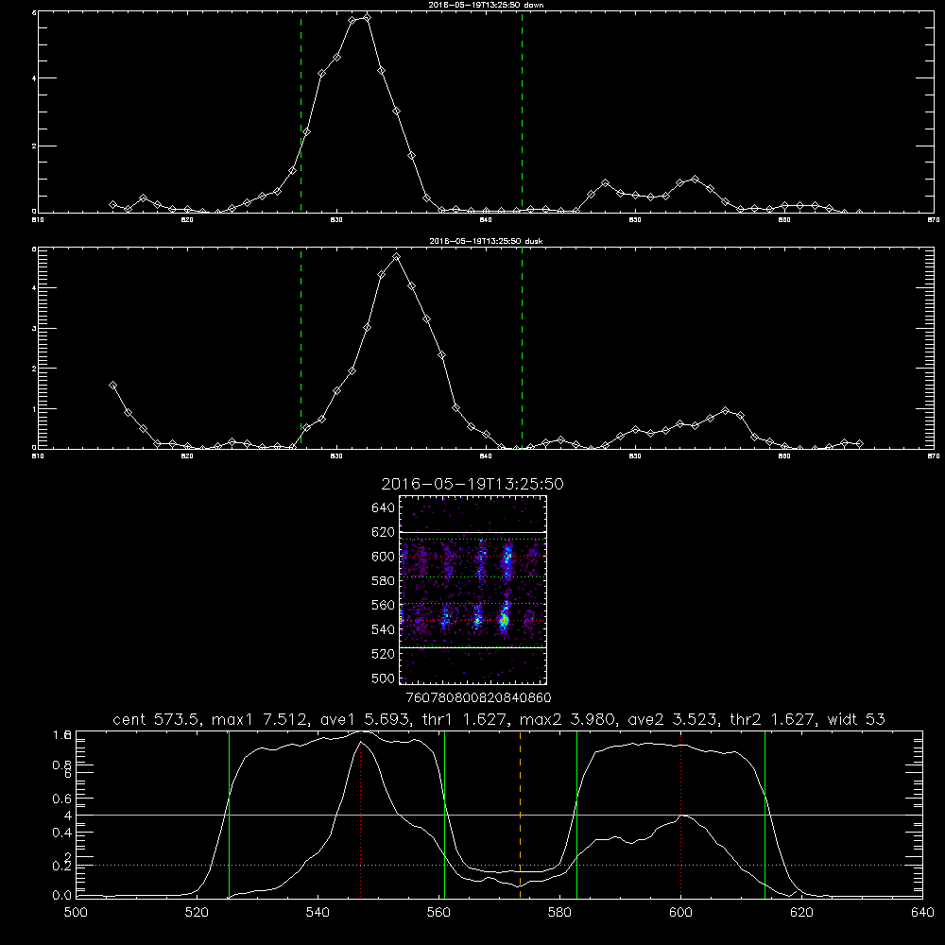Click y-axis label '600' of spectral image
Viewport: 945px width, 945px height.
(384, 557)
